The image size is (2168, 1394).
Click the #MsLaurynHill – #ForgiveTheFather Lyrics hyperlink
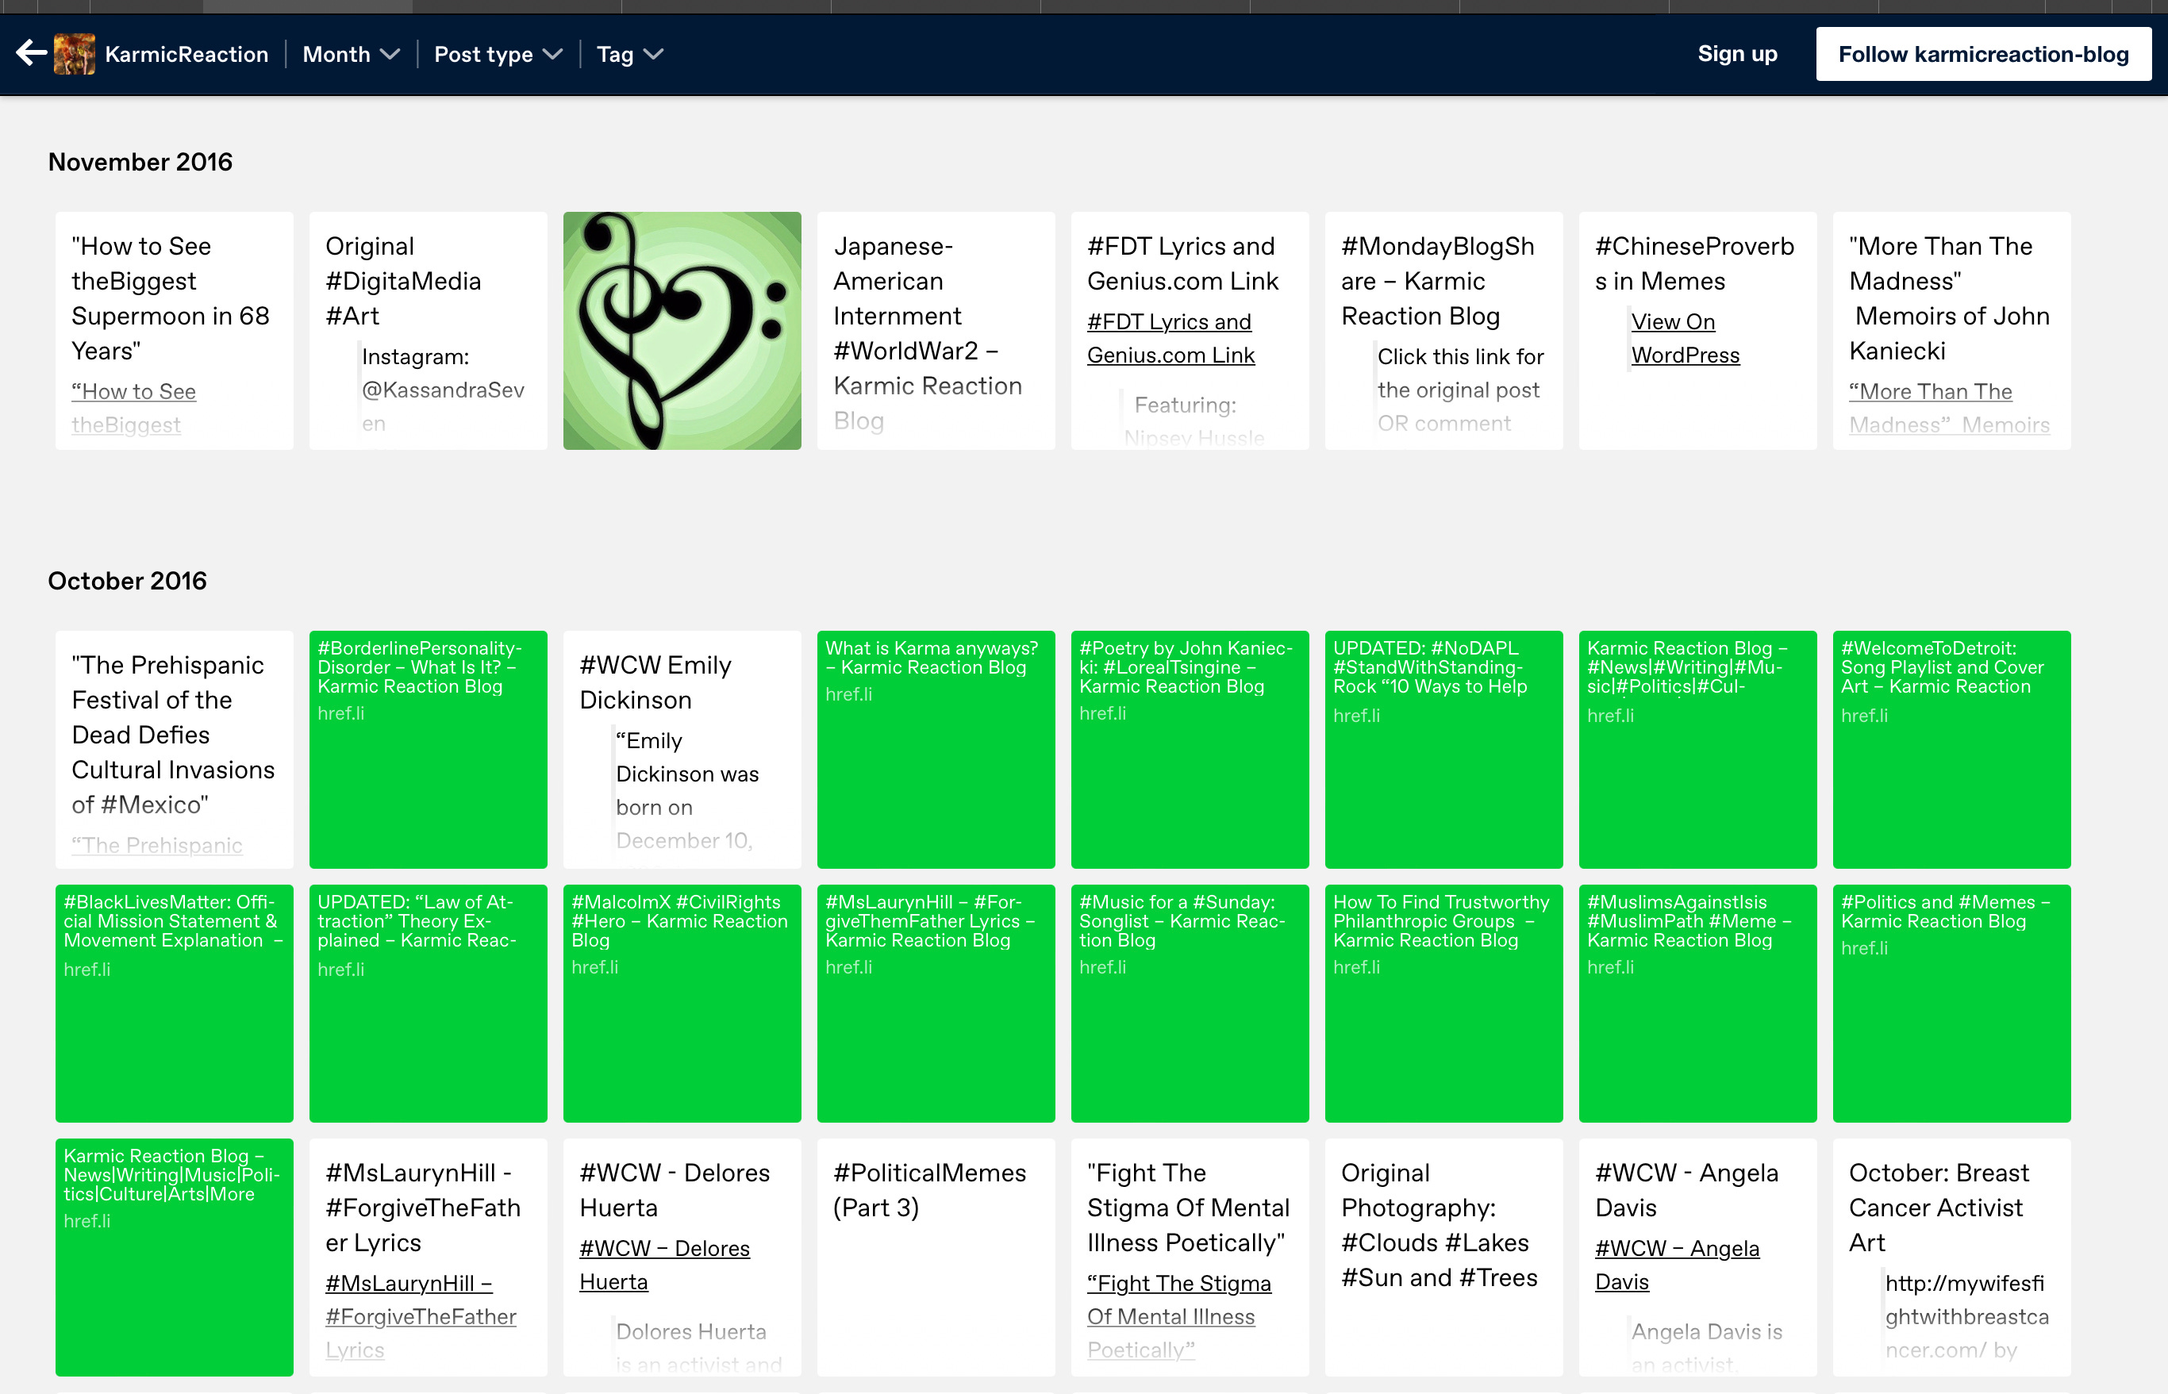(x=420, y=1316)
